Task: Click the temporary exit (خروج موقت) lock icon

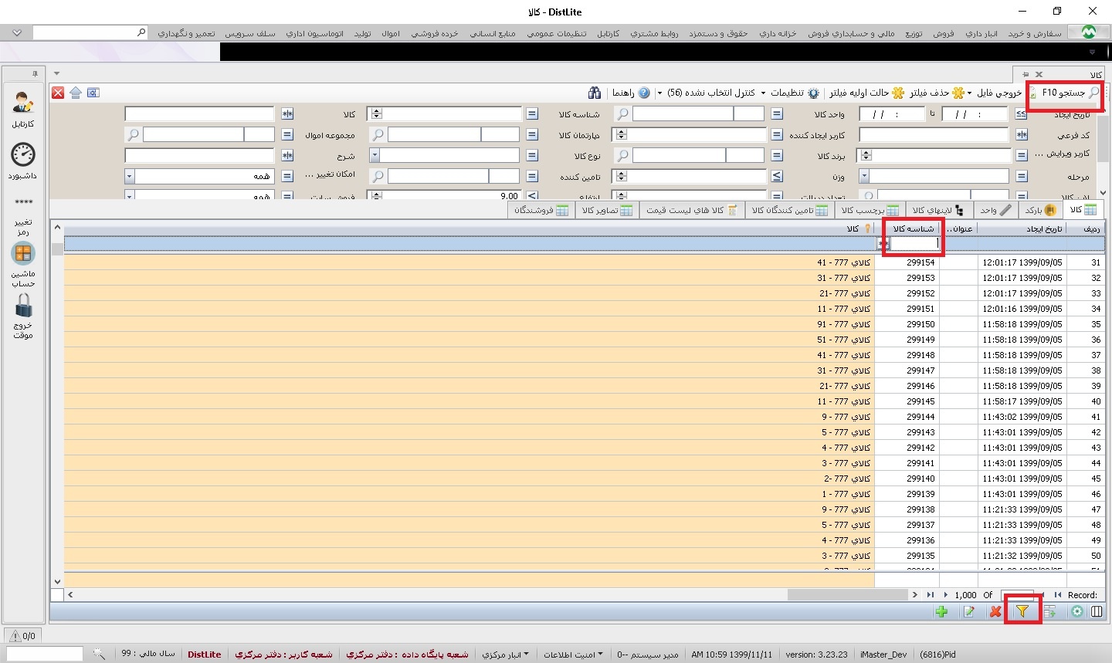Action: pyautogui.click(x=23, y=306)
